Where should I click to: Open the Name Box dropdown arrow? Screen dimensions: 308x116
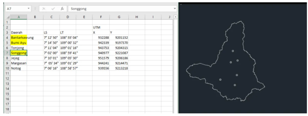pos(29,9)
